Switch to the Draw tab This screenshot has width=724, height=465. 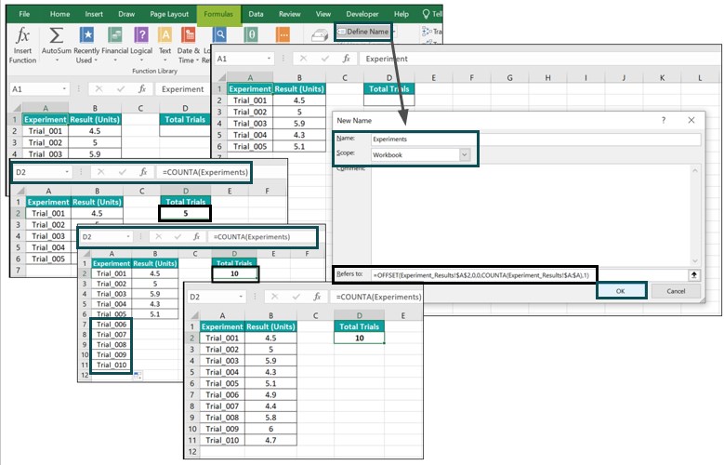126,14
